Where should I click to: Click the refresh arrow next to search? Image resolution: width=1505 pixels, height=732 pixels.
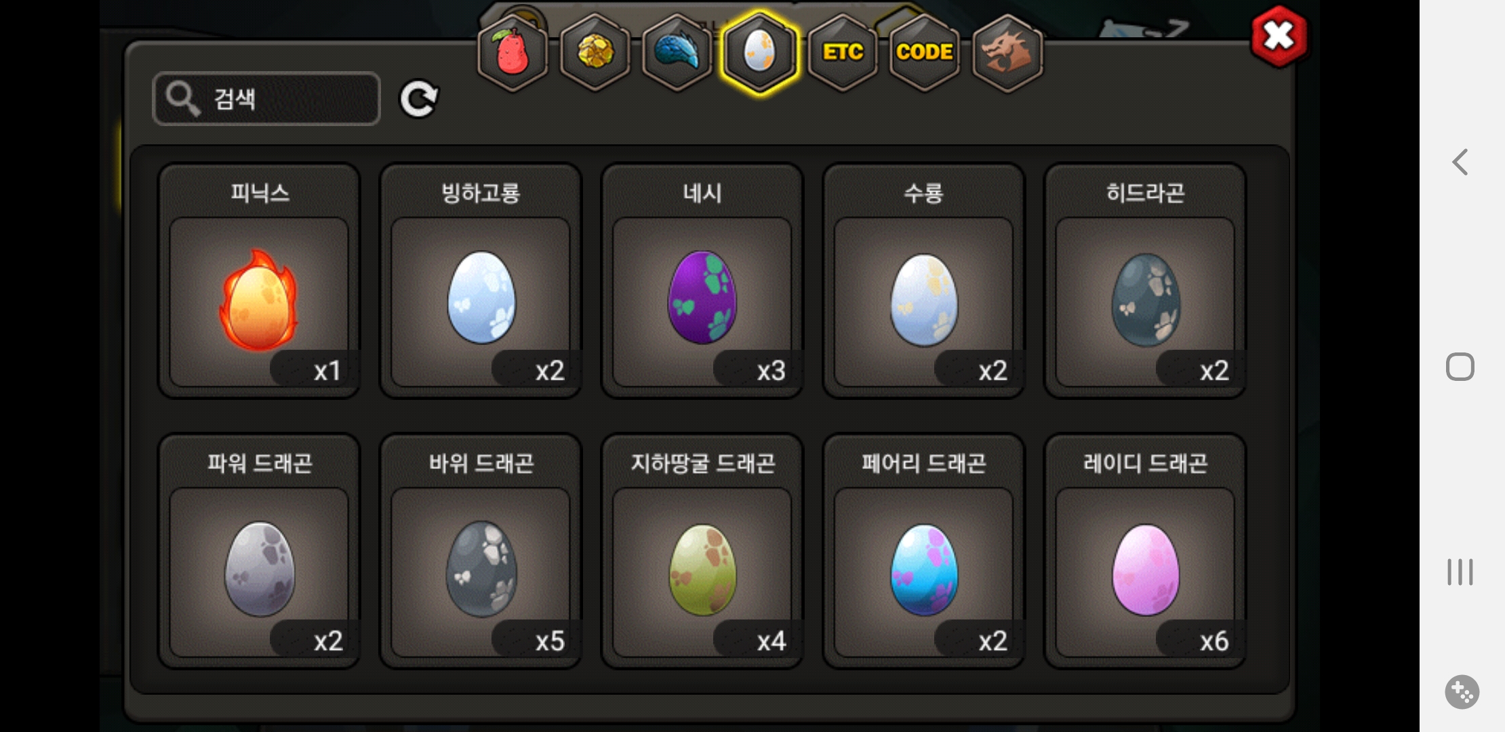point(419,100)
